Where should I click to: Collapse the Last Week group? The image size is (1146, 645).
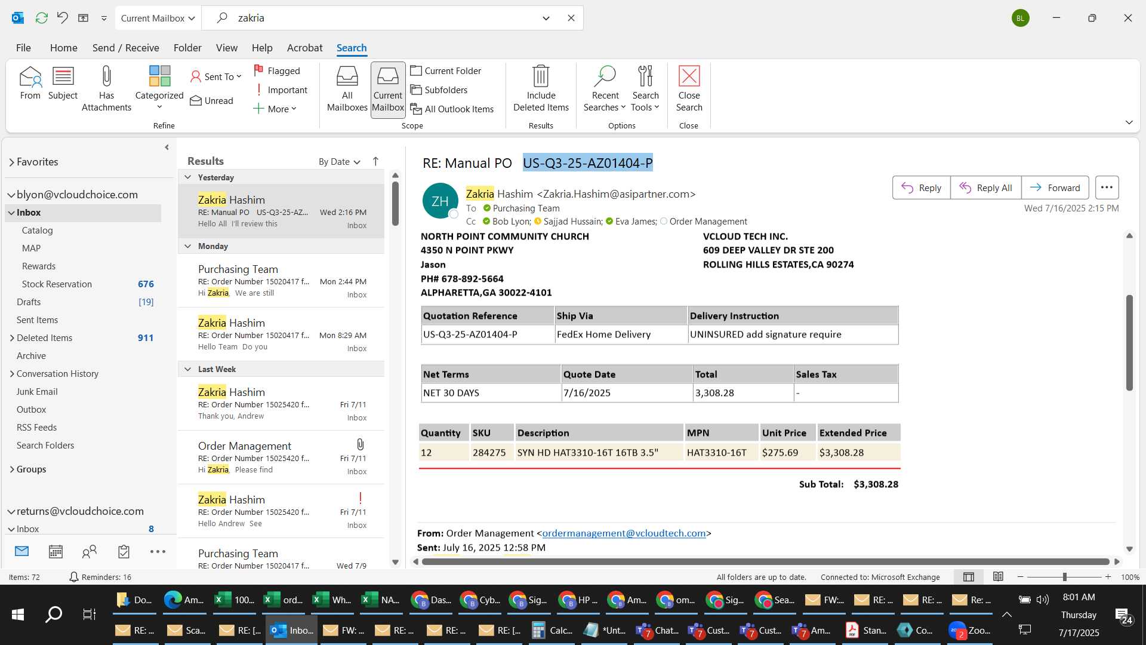(187, 369)
